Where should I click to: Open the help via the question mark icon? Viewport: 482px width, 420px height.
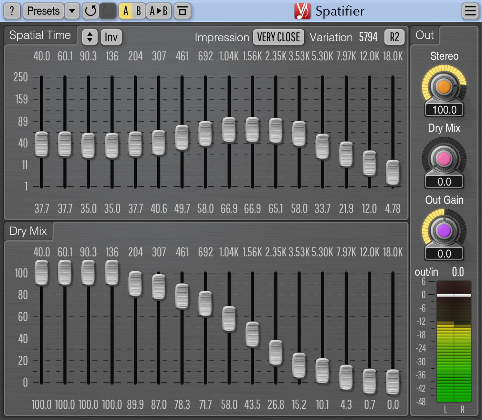11,11
